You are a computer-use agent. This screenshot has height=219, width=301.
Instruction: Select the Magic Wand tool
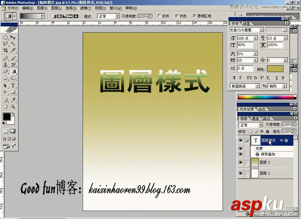(x=13, y=44)
